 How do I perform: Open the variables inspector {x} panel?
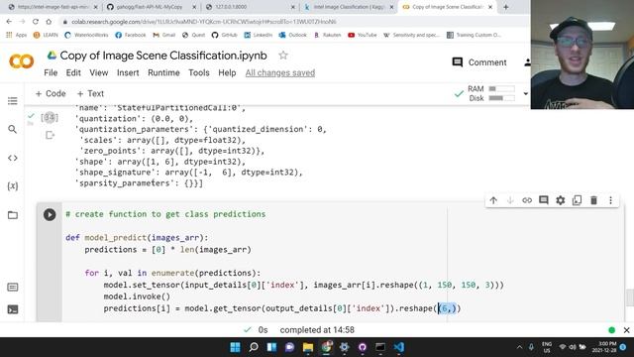point(13,186)
